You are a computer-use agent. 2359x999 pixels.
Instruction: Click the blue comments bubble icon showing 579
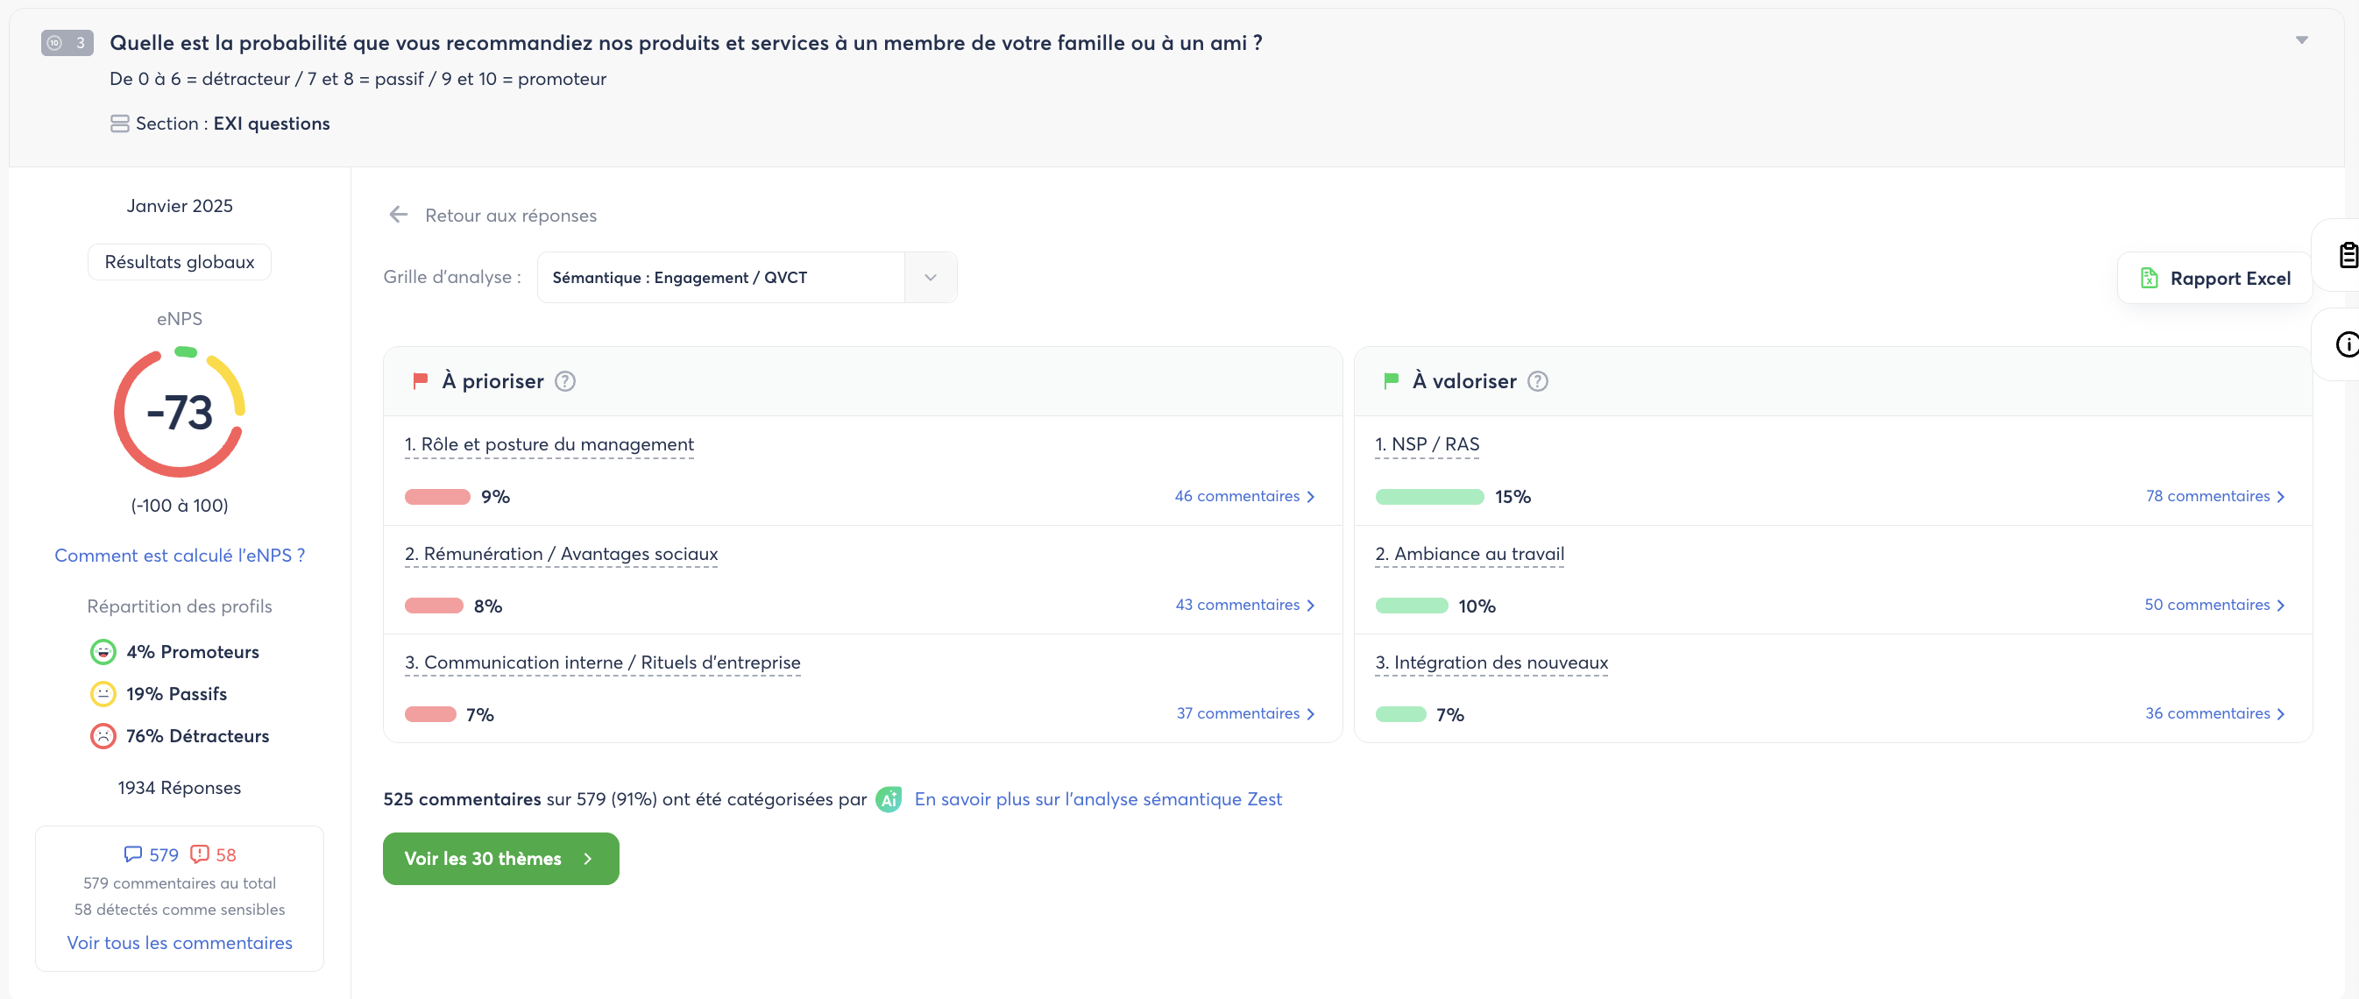point(134,854)
